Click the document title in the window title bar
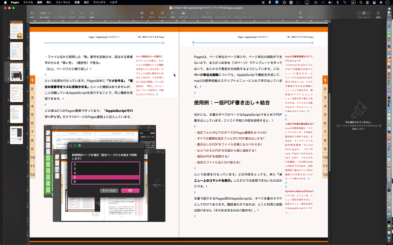This screenshot has width=393, height=245. [208, 8]
